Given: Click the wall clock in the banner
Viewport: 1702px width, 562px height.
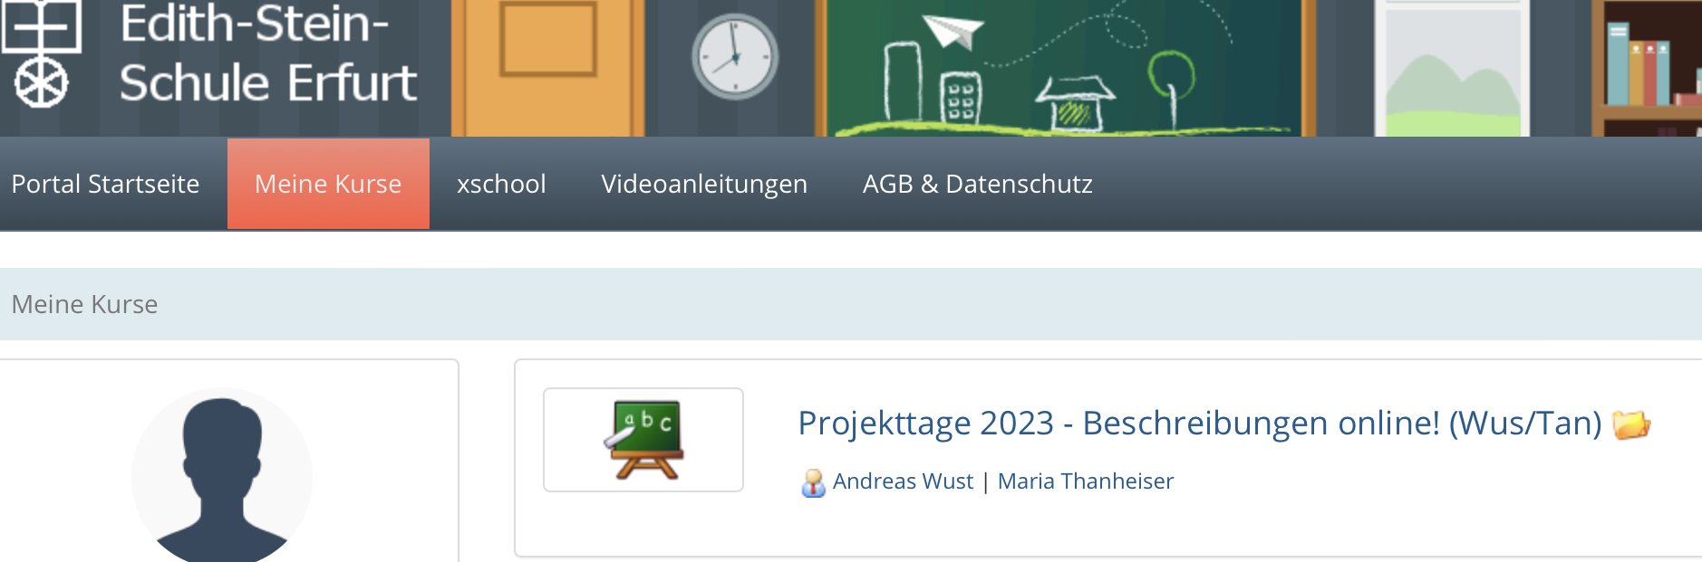Looking at the screenshot, I should (735, 57).
